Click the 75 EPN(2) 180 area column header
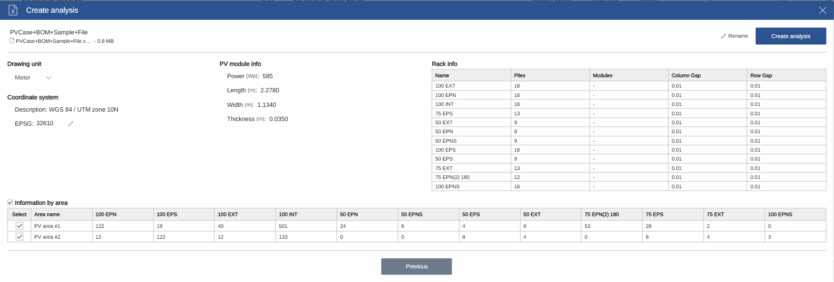The width and height of the screenshot is (834, 282). coord(612,214)
